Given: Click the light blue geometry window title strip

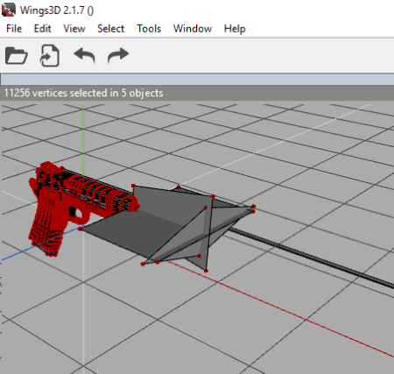Looking at the screenshot, I should (x=197, y=80).
